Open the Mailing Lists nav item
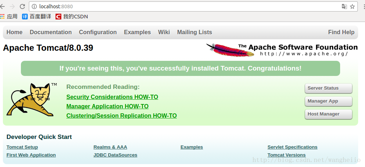This screenshot has width=365, height=167. [195, 32]
